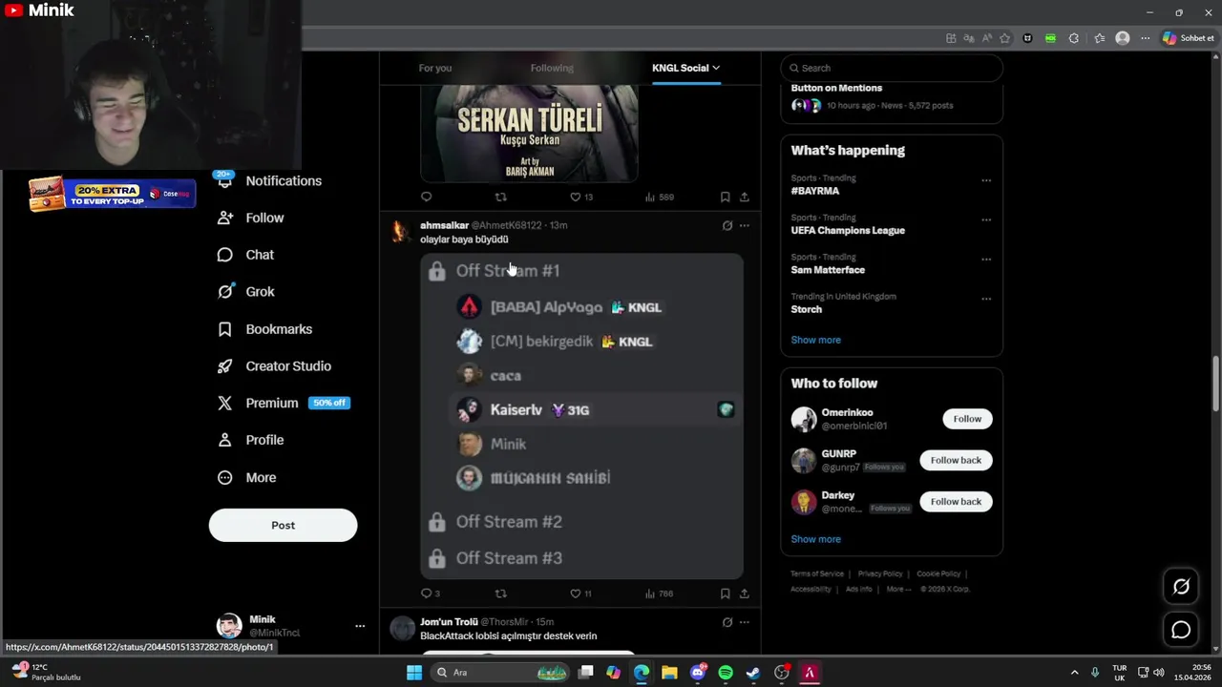
Task: Repost the ahmsalkar post
Action: (500, 593)
